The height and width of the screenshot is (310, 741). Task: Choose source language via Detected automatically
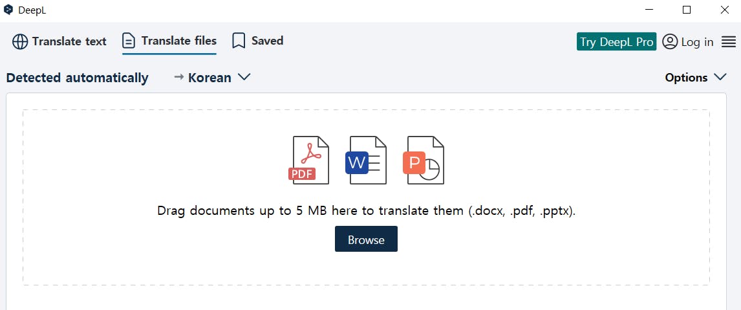pos(77,78)
